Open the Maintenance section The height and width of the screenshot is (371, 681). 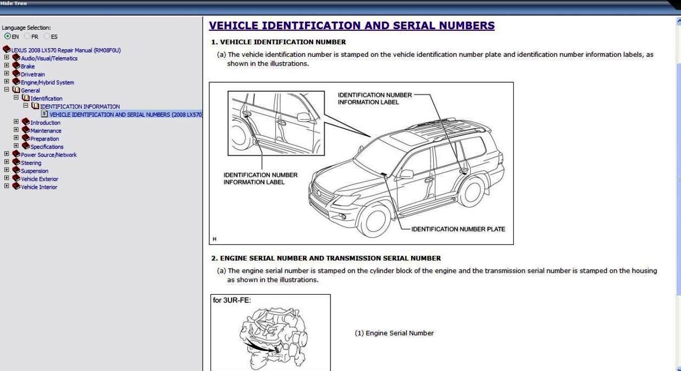click(46, 131)
